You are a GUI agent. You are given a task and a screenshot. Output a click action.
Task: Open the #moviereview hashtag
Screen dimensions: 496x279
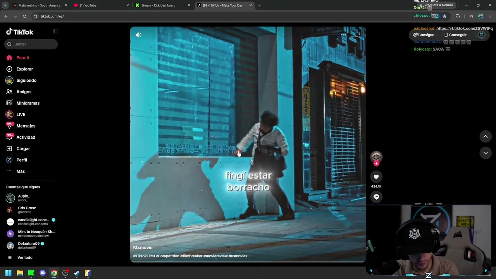[215, 256]
